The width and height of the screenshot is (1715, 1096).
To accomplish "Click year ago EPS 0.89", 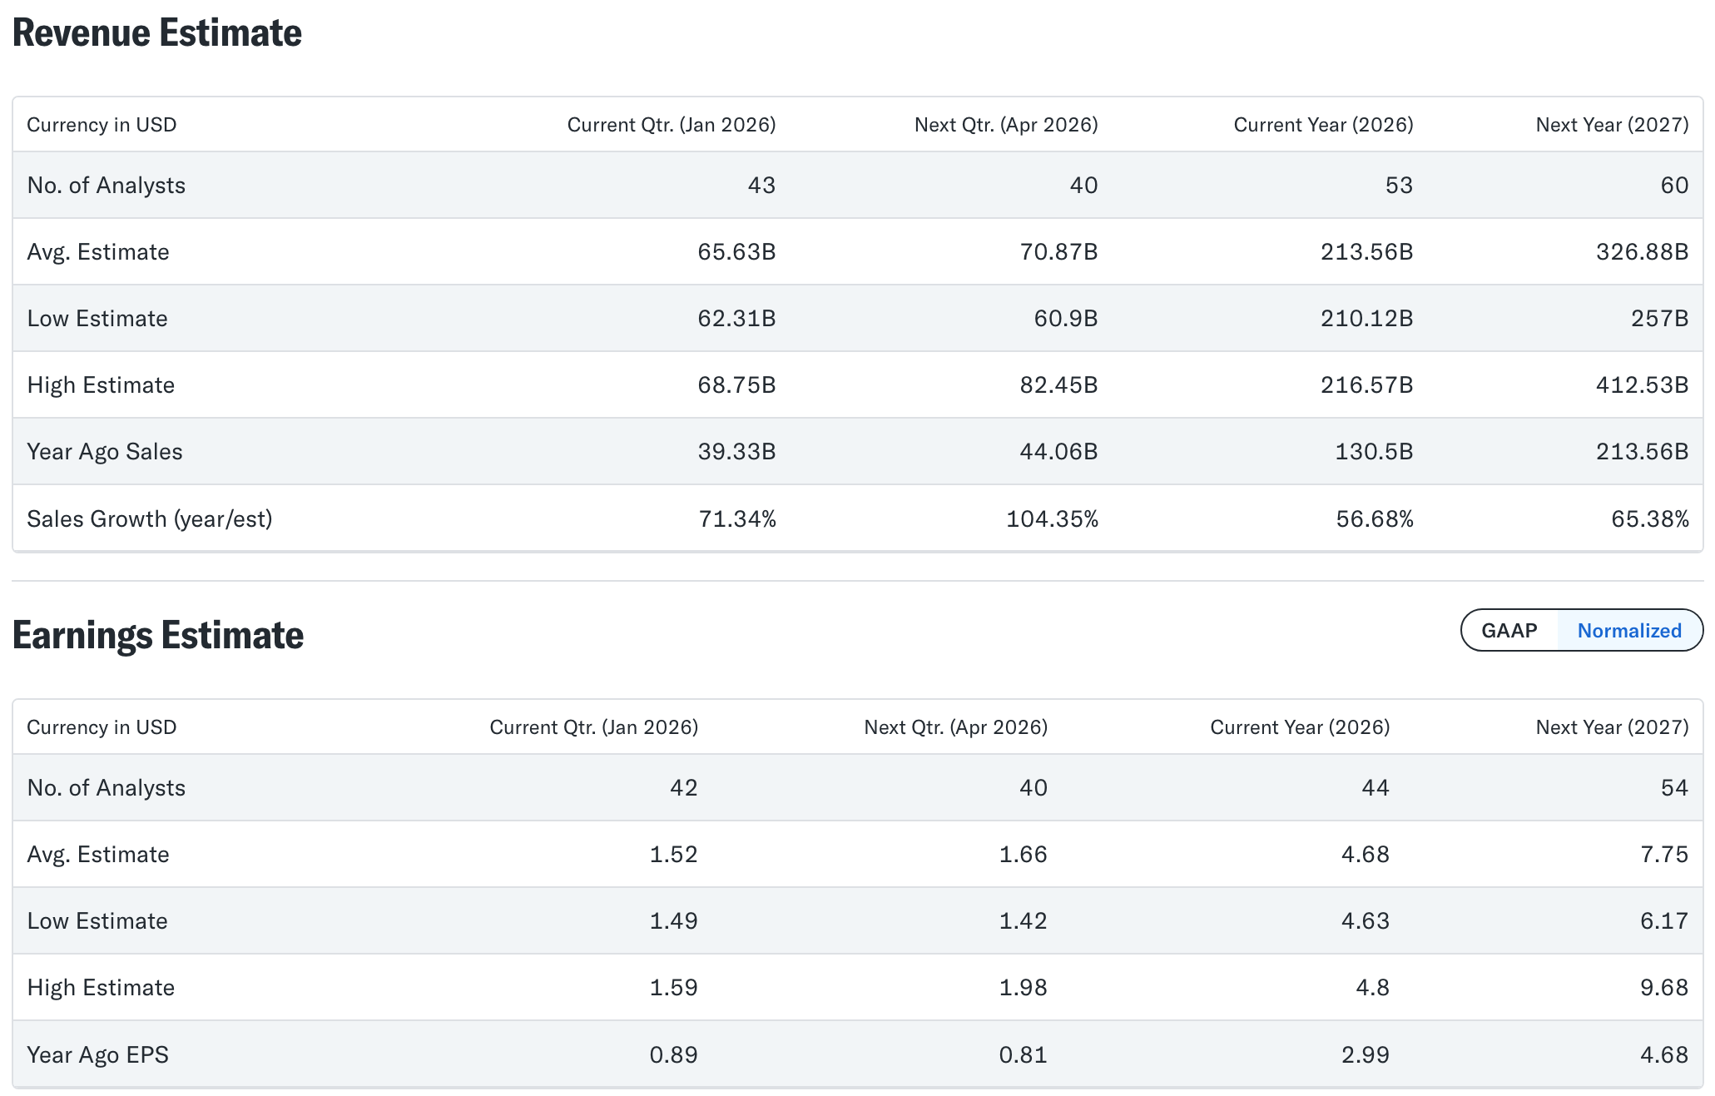I will [x=673, y=1054].
